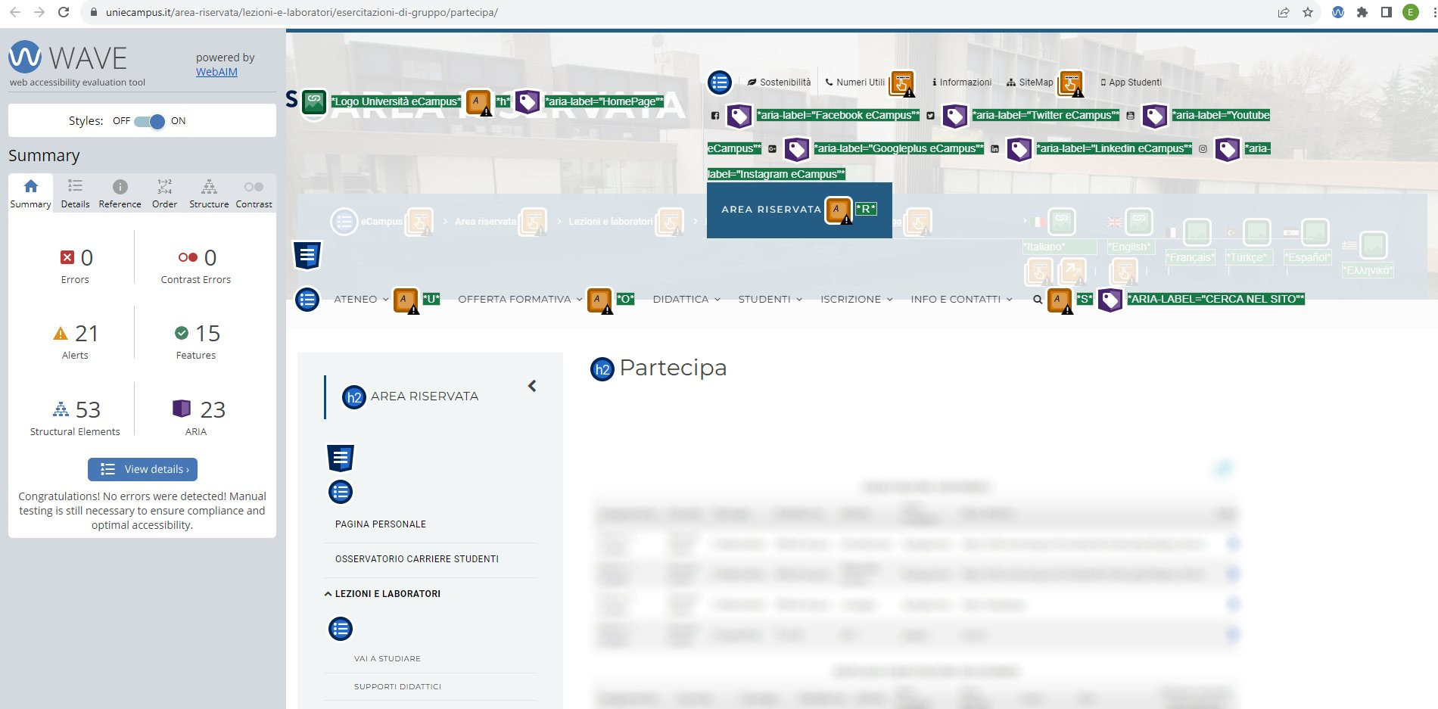Click the accesskey alert icon beside ATENEO

click(x=406, y=300)
